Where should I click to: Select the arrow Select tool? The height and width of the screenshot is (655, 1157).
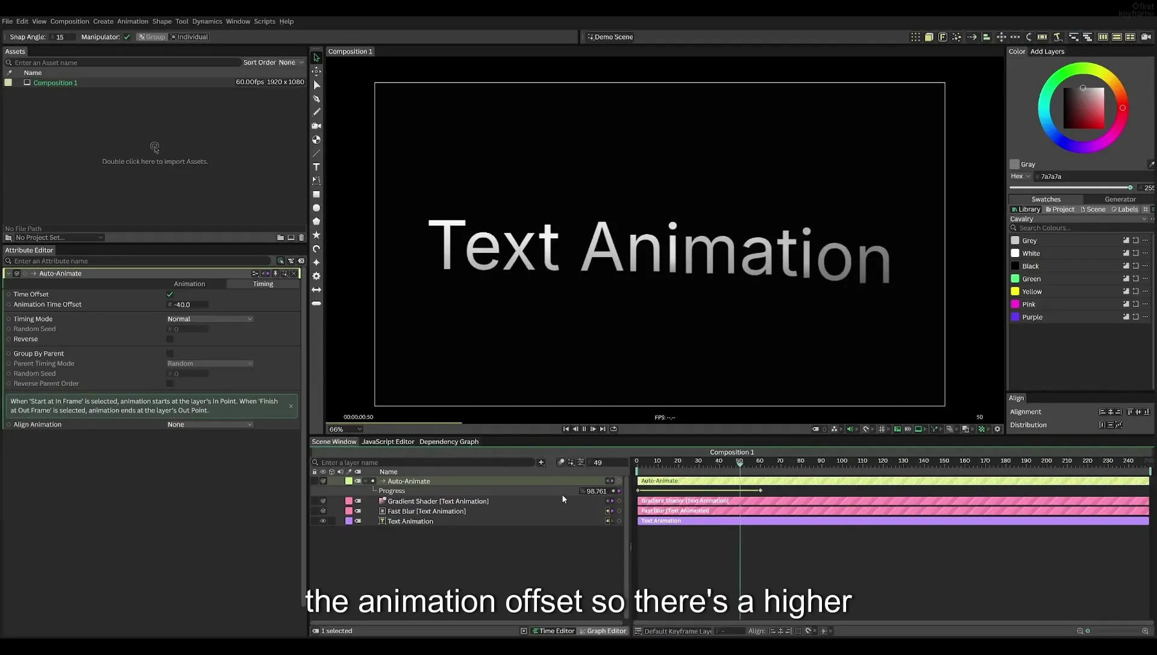[x=316, y=58]
